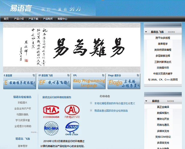The image size is (185, 149).
Task: Open 跨平台多线程 in the sidebar
Action: click(x=163, y=38)
